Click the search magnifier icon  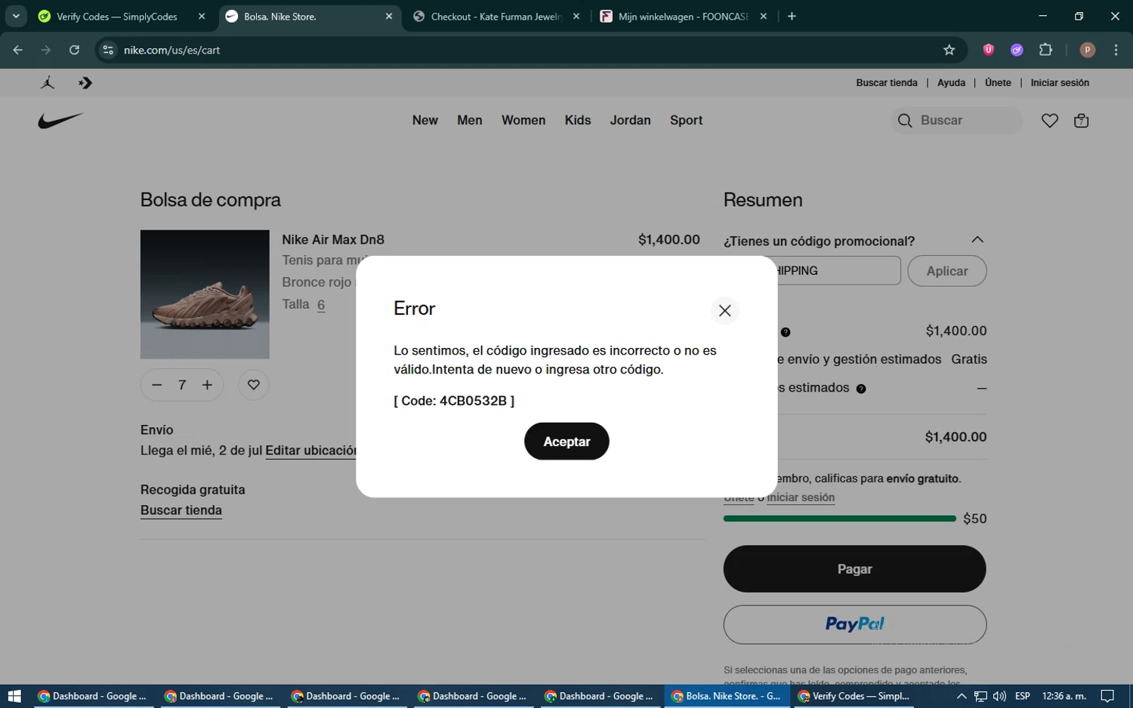coord(905,121)
